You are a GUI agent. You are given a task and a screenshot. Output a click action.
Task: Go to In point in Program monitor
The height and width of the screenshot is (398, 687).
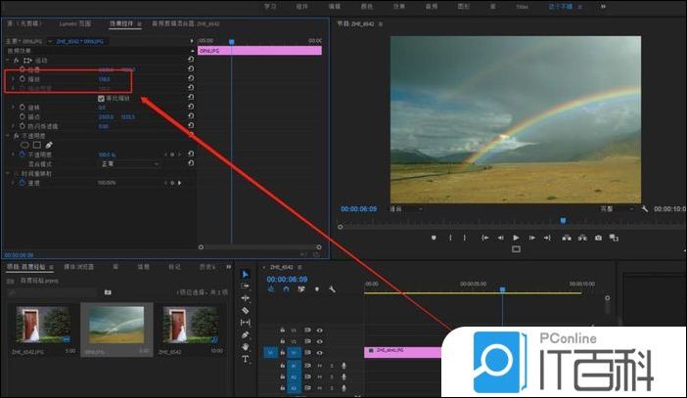coord(484,238)
